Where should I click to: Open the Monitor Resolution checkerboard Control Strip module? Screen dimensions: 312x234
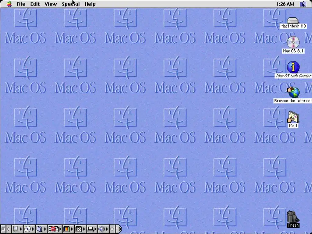click(x=79, y=229)
